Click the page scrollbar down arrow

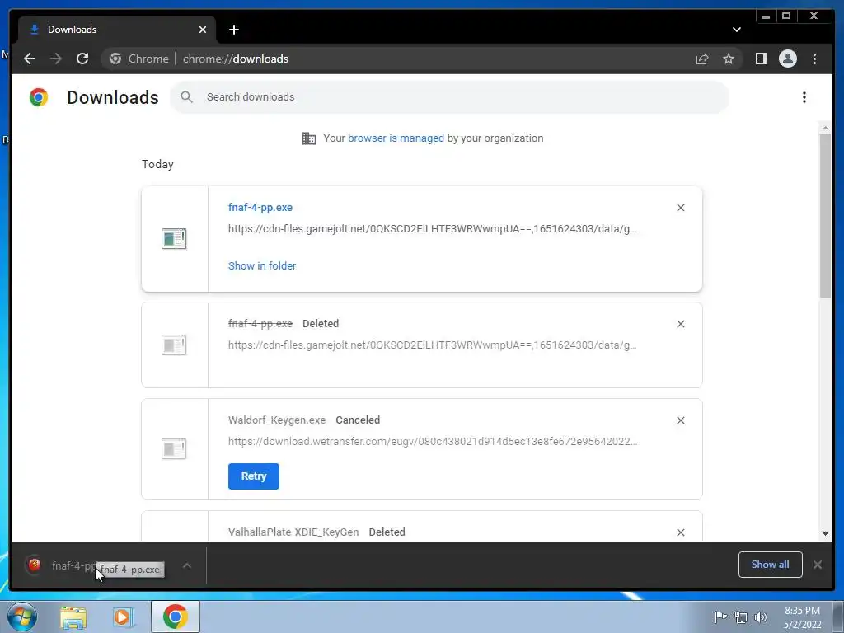(825, 534)
